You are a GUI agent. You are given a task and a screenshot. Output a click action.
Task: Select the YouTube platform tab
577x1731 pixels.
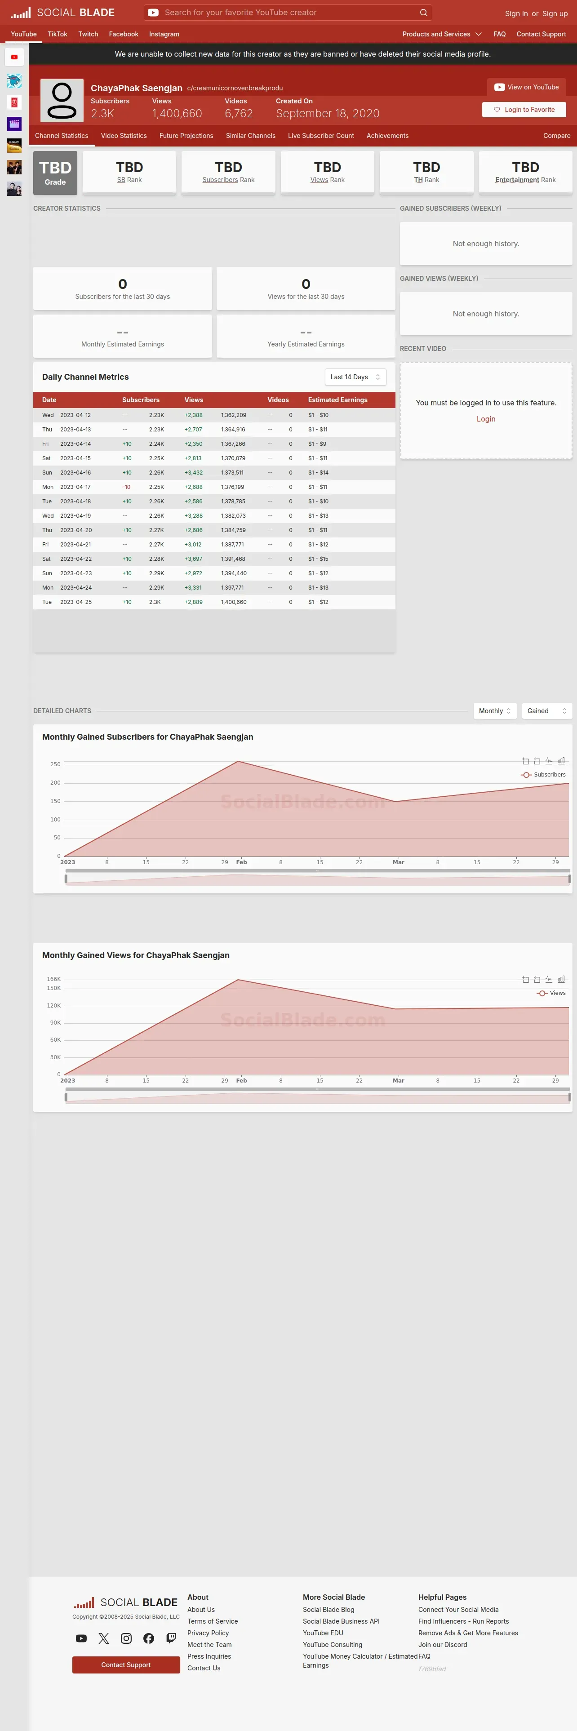[23, 34]
